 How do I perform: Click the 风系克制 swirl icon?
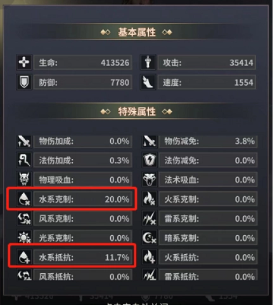pyautogui.click(x=24, y=219)
